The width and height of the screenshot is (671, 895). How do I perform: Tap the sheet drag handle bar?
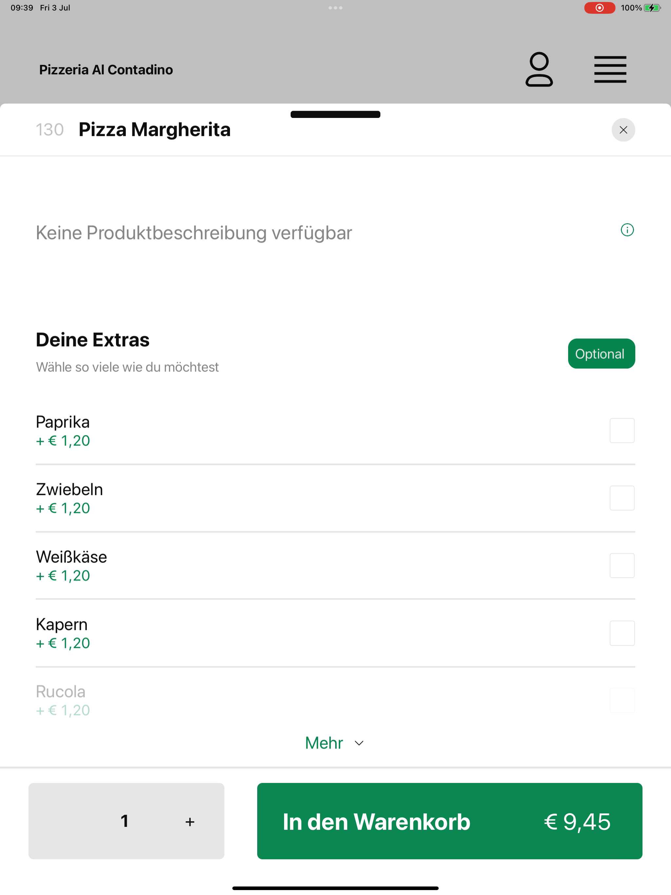[335, 115]
